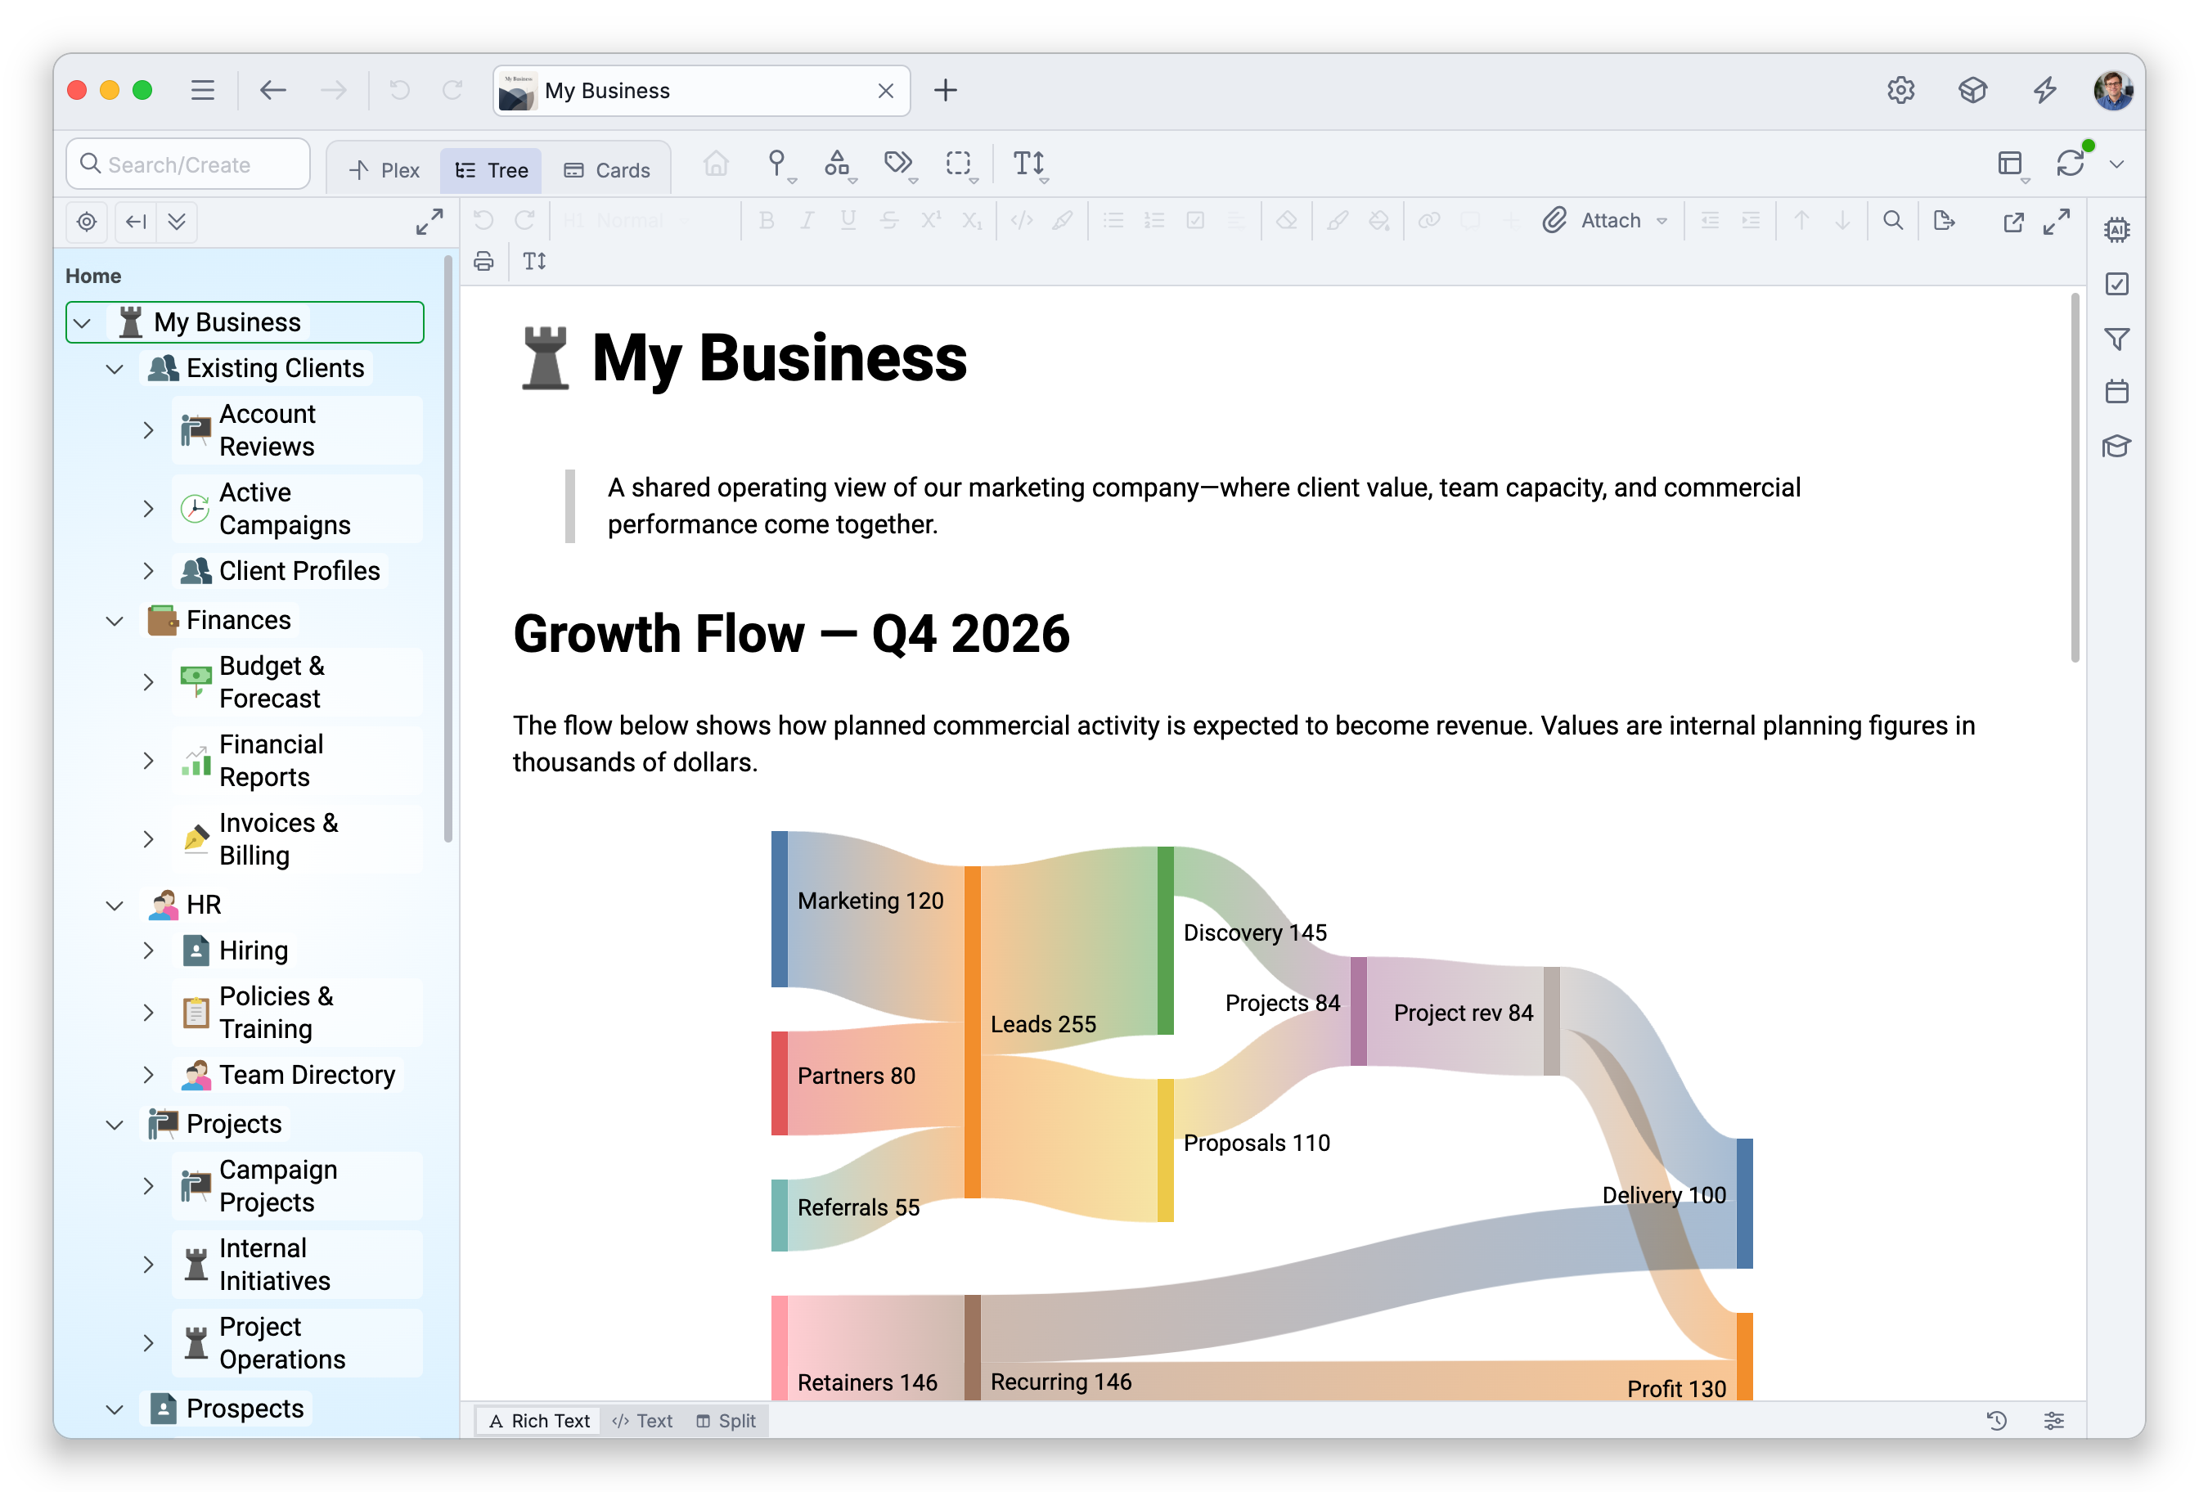The height and width of the screenshot is (1492, 2199).
Task: Toggle bulleted list
Action: (1113, 220)
